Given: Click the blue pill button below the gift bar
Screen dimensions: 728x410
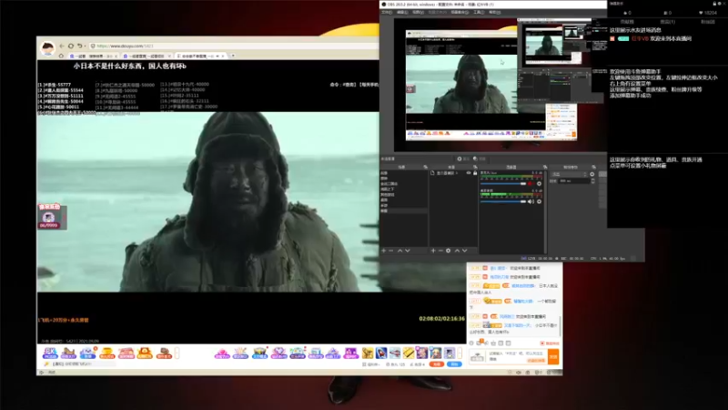Looking at the screenshot, I should 454,364.
